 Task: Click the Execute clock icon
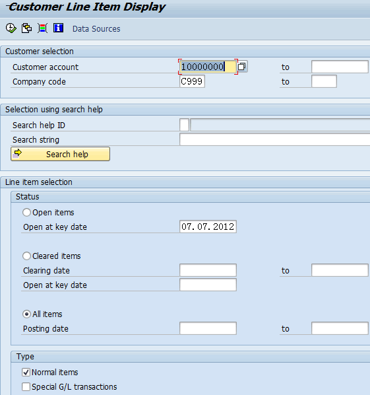pyautogui.click(x=11, y=28)
